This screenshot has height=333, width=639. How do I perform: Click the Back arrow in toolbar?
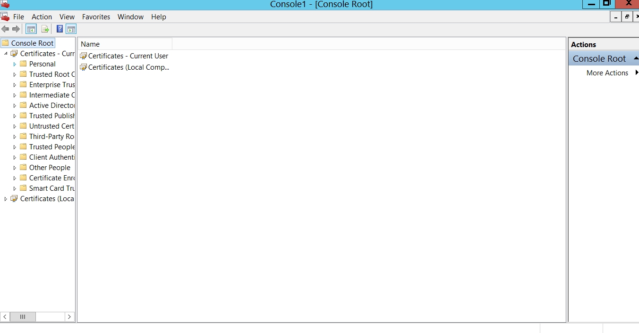pos(6,29)
